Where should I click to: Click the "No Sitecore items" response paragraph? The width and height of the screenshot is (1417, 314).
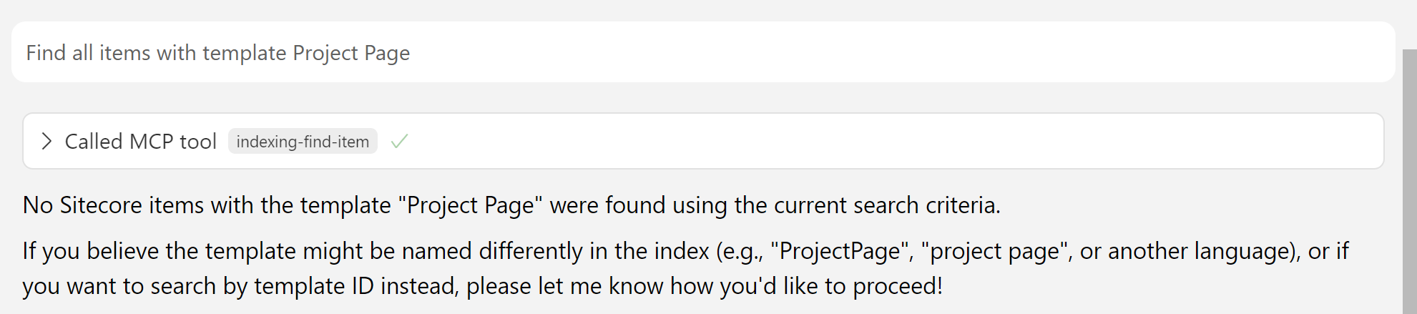[511, 205]
